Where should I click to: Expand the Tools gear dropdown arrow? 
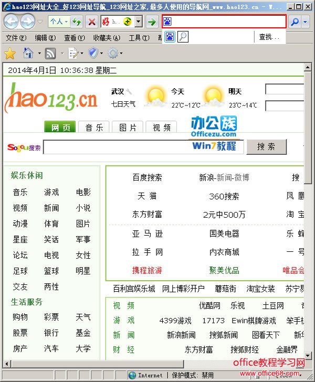[x=121, y=53]
